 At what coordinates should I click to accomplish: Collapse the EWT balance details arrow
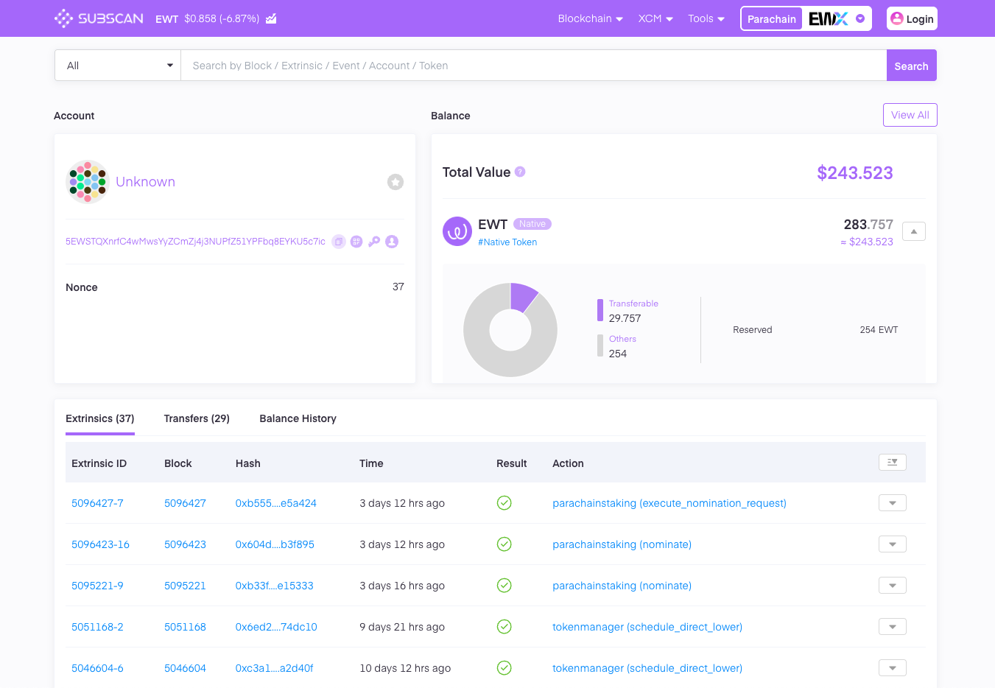tap(913, 231)
